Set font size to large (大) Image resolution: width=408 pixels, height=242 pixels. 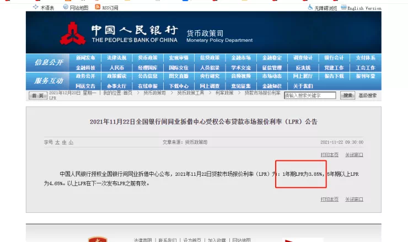(57, 142)
